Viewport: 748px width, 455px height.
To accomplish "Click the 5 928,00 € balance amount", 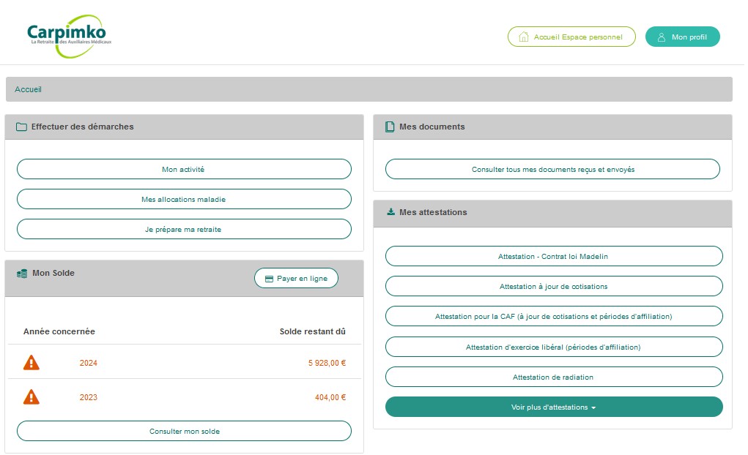I will click(x=327, y=363).
